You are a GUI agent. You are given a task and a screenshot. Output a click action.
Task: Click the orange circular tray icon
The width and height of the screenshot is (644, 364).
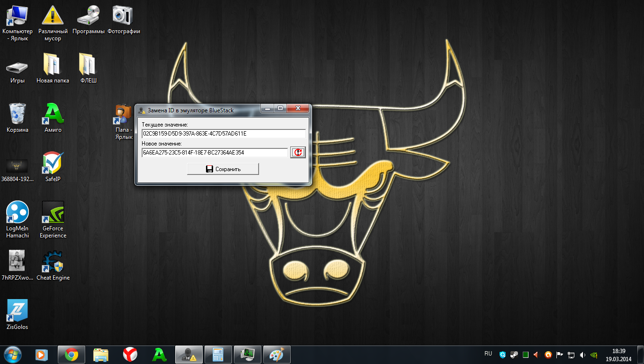point(548,355)
